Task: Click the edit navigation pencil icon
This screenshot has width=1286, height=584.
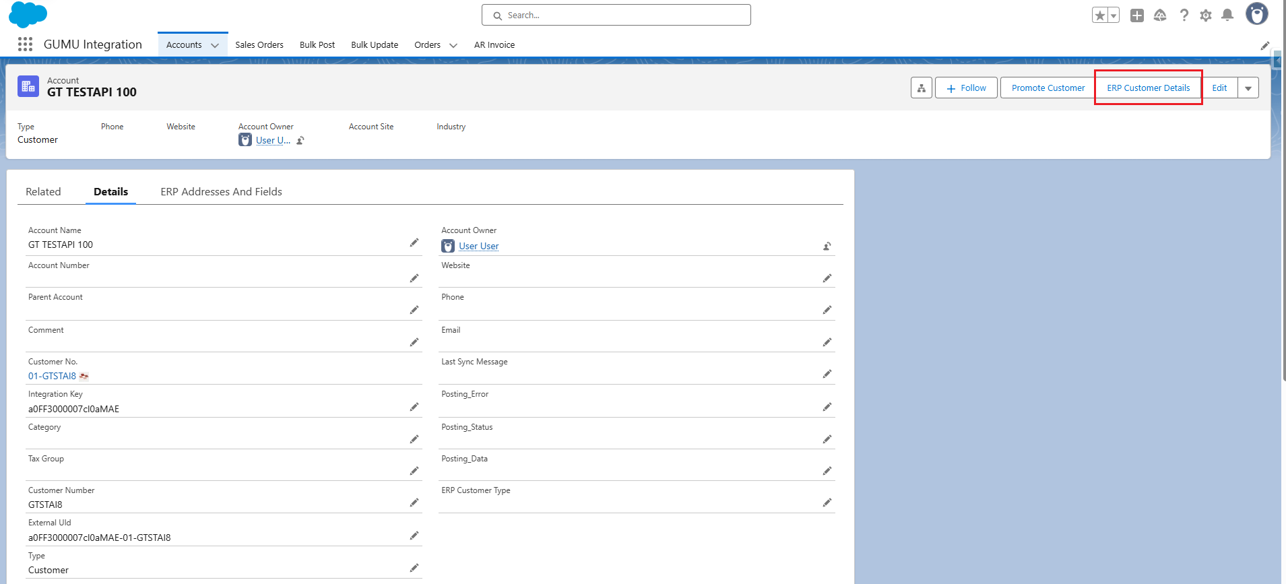Action: (x=1265, y=45)
